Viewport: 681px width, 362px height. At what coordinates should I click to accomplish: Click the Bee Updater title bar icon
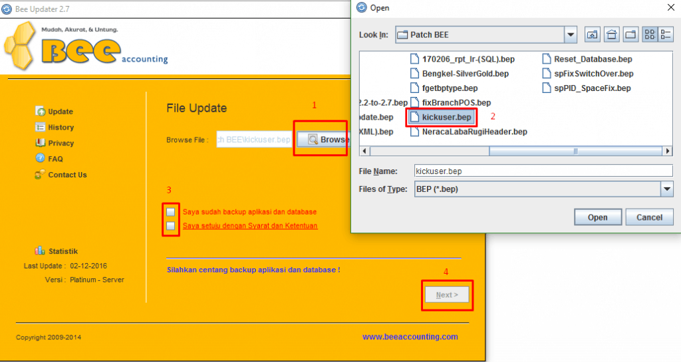tap(7, 9)
